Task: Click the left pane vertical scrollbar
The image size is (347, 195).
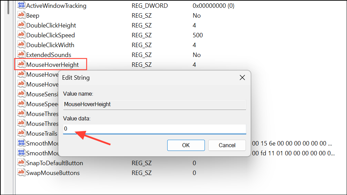Action: [x=9, y=7]
